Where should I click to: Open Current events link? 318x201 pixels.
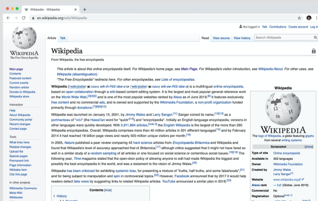[19, 83]
